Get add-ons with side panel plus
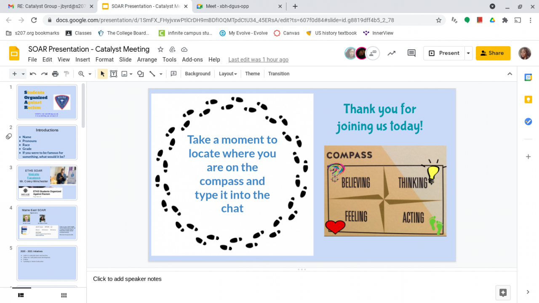539x303 pixels. point(528,157)
